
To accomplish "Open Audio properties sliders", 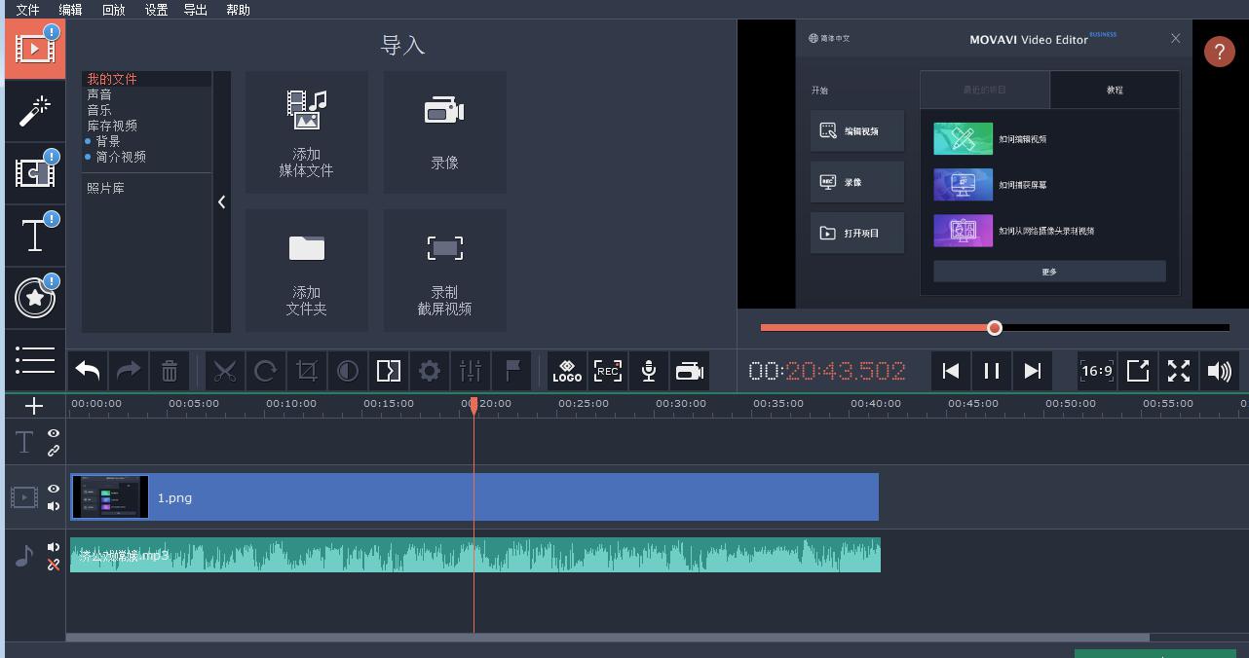I will 471,371.
